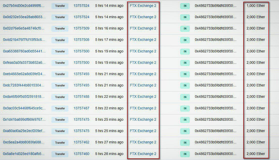View block 13757462

(81, 142)
